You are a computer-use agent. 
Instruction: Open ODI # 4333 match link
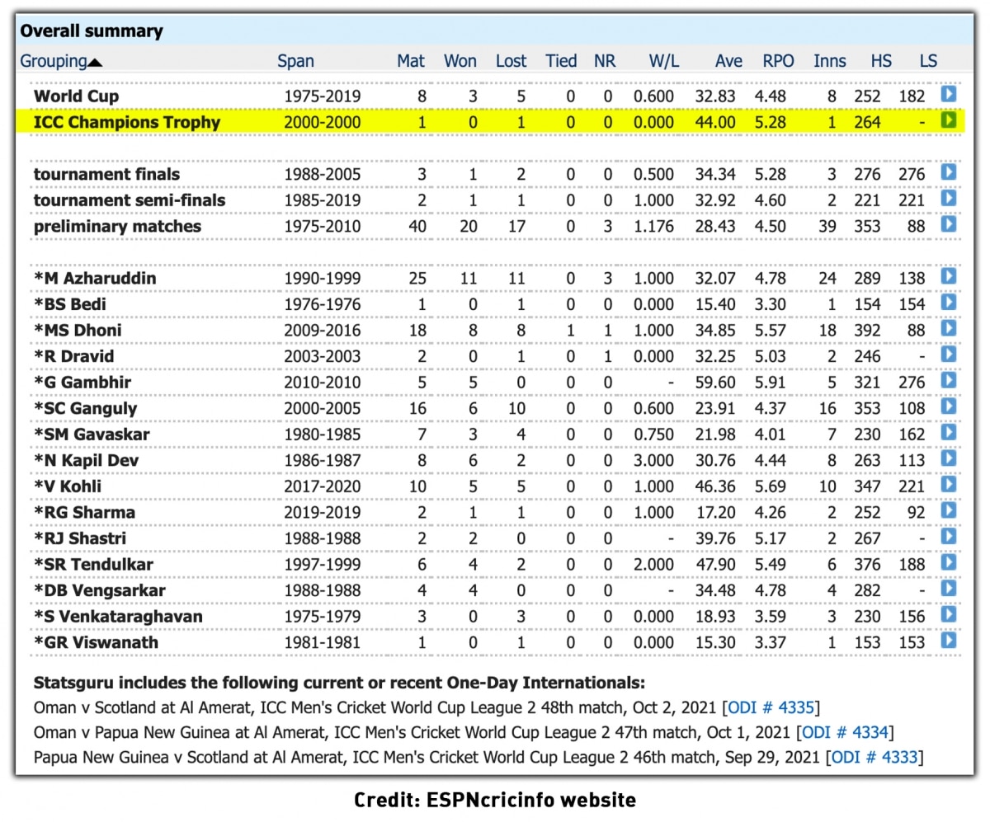point(874,757)
